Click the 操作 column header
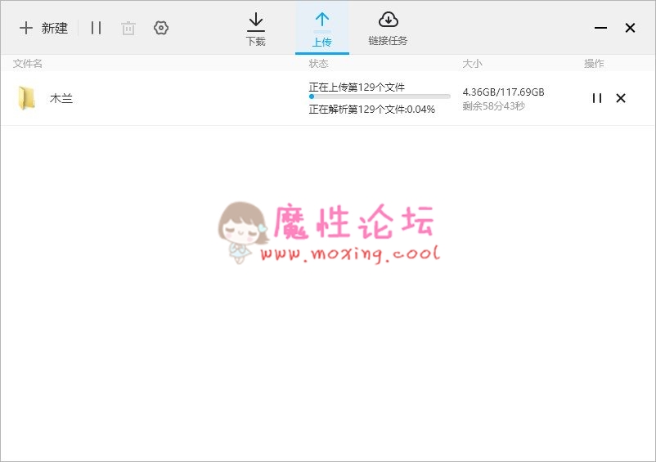Viewport: 656px width, 462px height. click(x=594, y=64)
